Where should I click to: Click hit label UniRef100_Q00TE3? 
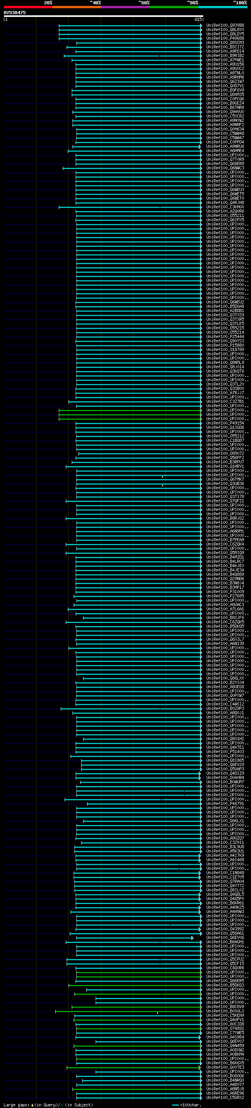[x=225, y=1067]
